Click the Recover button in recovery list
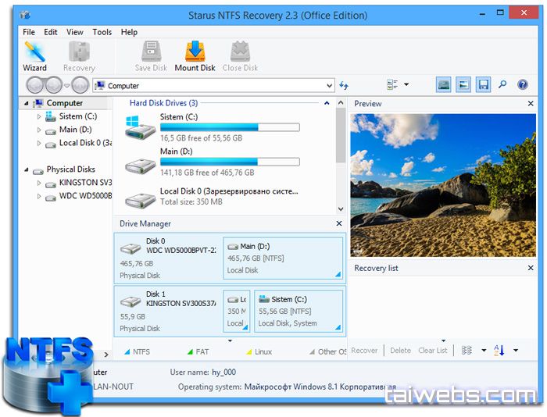Viewport: 547px width, 417px height. (364, 351)
